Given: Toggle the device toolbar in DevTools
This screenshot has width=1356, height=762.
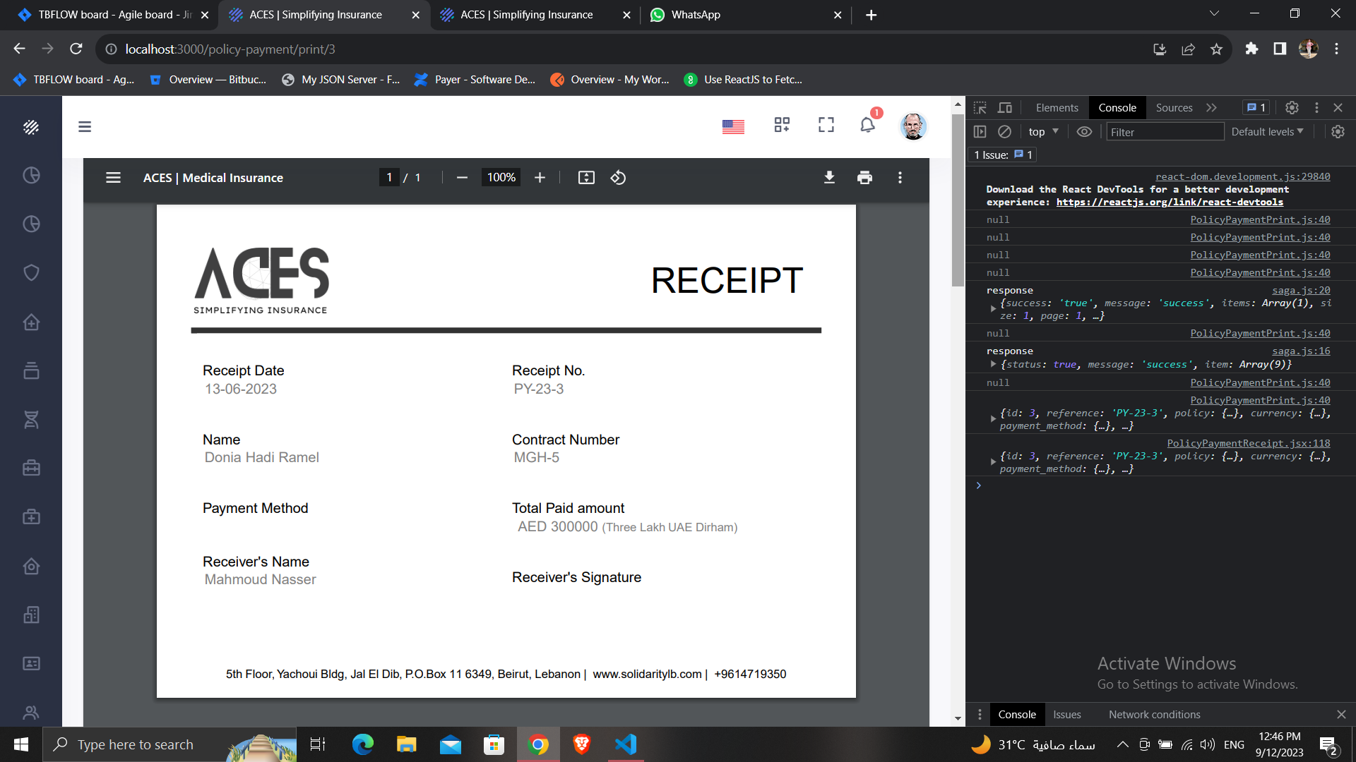Looking at the screenshot, I should (1004, 108).
